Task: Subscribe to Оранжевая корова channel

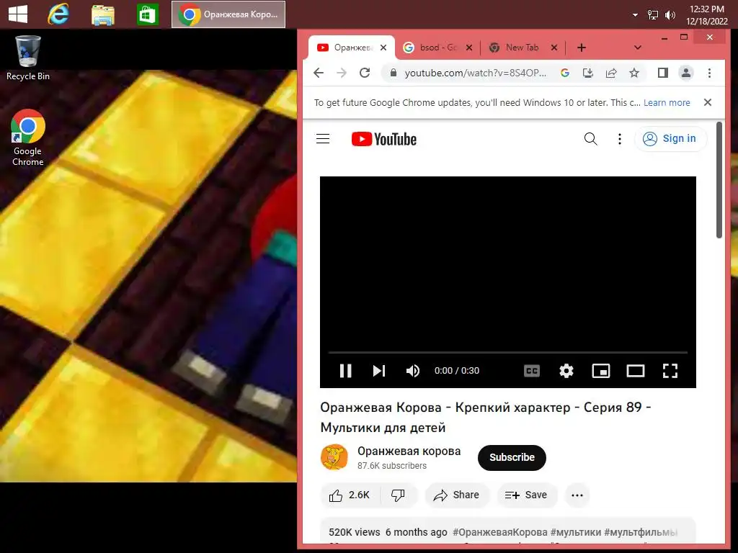Action: pyautogui.click(x=512, y=457)
